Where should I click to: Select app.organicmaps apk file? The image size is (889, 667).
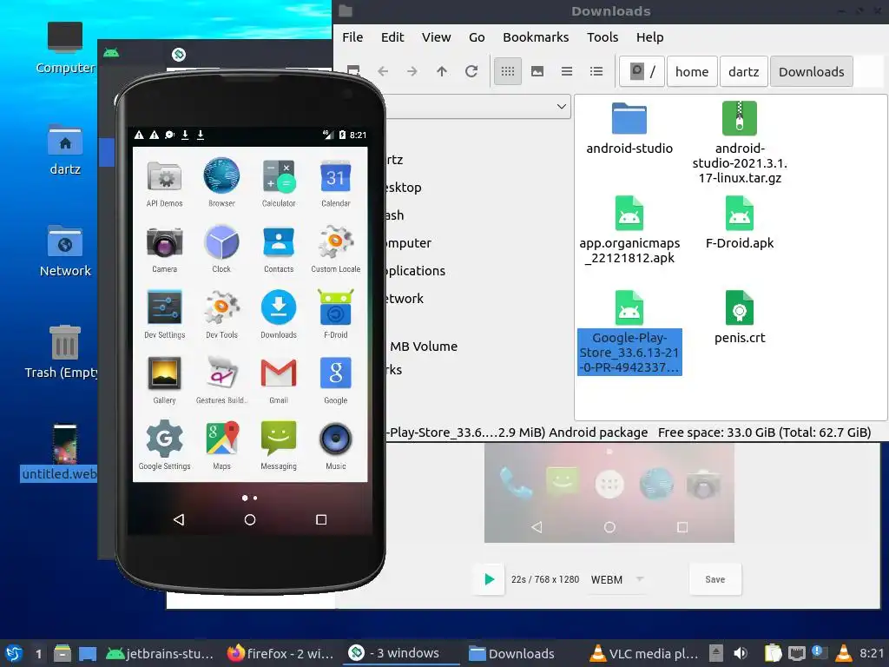tap(629, 230)
